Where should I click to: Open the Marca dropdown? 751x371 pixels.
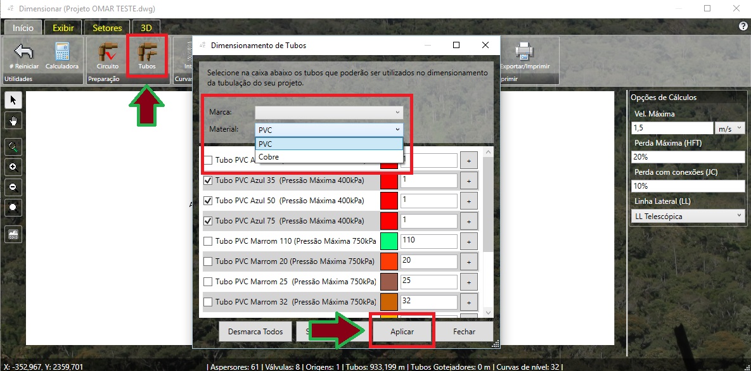click(x=328, y=112)
